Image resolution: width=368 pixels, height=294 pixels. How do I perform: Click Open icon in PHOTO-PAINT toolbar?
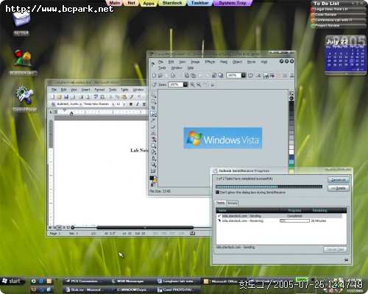(160, 76)
